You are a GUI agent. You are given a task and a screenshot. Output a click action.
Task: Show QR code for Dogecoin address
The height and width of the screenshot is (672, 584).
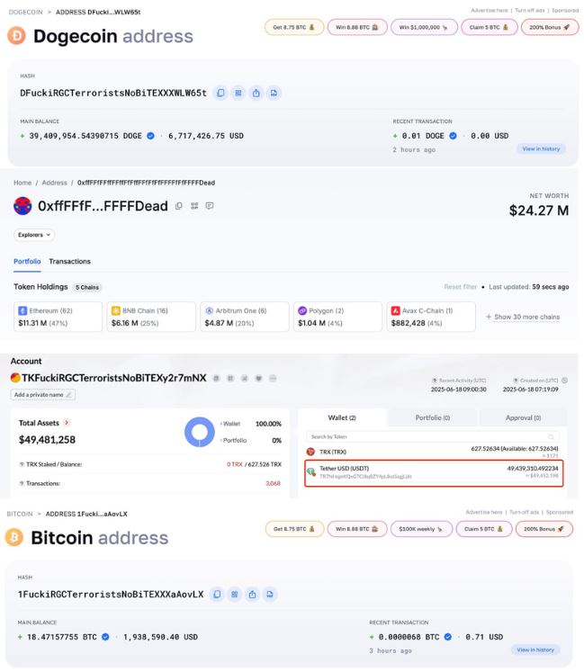(x=238, y=93)
